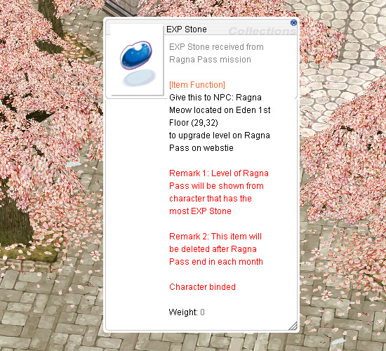The height and width of the screenshot is (351, 386).
Task: Click the Ragna Pass mission description
Action: click(x=216, y=53)
